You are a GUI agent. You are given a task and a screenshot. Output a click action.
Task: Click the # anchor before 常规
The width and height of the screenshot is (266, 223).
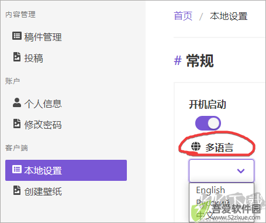tap(178, 60)
